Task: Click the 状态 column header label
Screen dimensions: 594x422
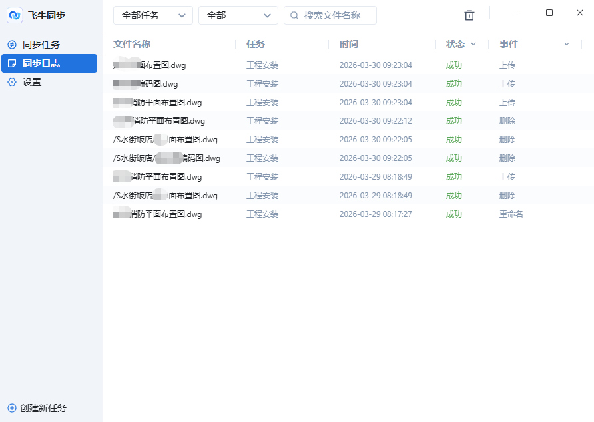Action: pos(455,45)
